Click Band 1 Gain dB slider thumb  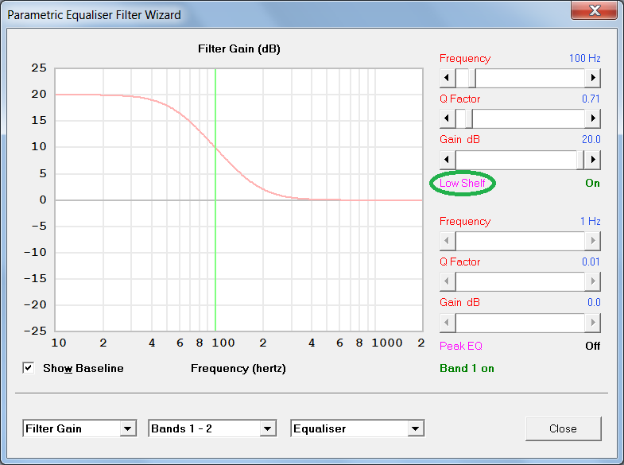tap(580, 160)
